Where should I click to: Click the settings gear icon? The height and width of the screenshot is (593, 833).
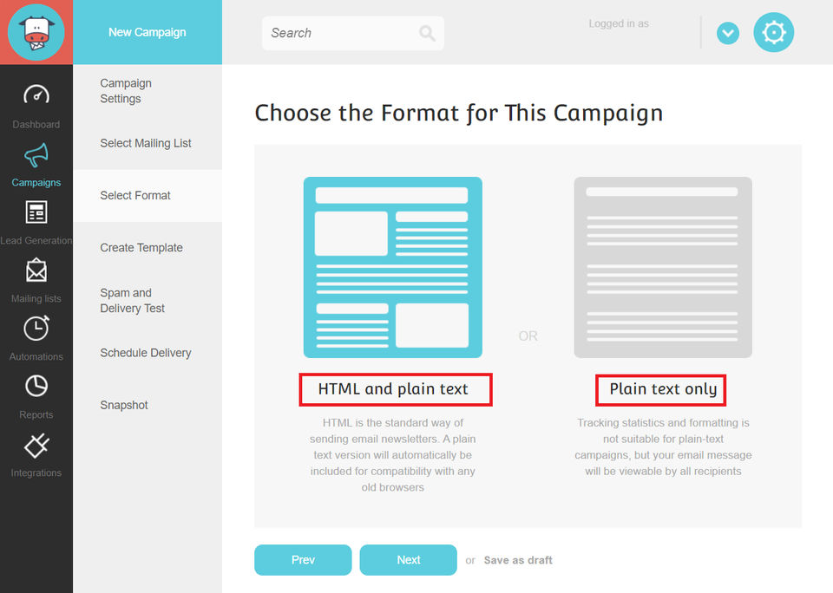[773, 33]
